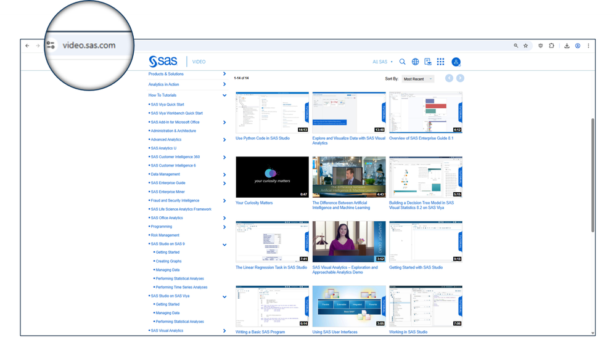Select the Administration & Architecture category
The height and width of the screenshot is (361, 616).
tap(173, 131)
